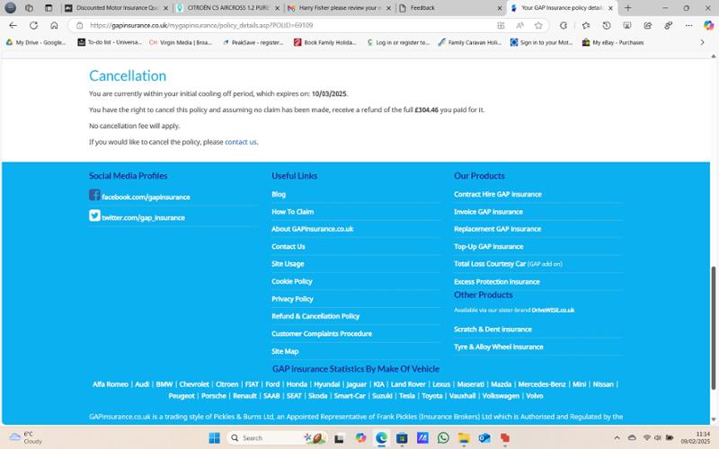Image resolution: width=719 pixels, height=449 pixels.
Task: Open Privacy Policy link
Action: point(292,299)
